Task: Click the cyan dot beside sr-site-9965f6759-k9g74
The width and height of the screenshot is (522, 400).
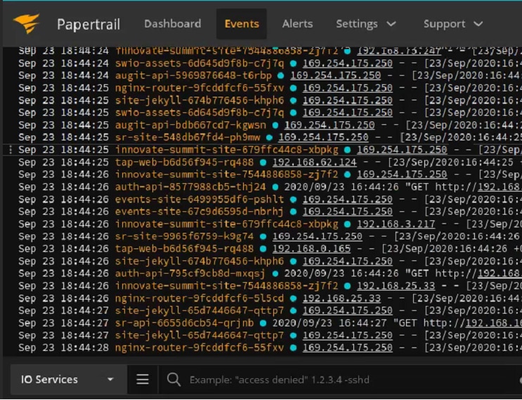Action: pyautogui.click(x=263, y=236)
